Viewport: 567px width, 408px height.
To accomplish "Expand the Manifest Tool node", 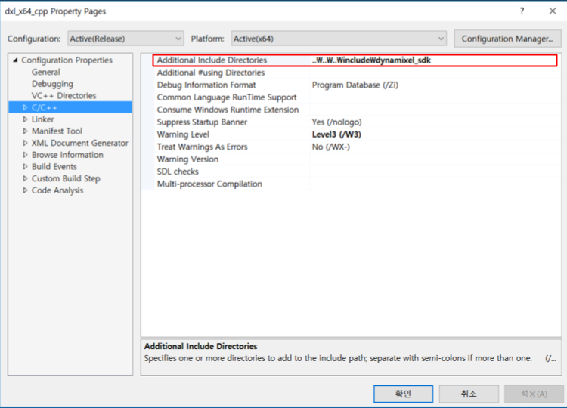I will 25,131.
